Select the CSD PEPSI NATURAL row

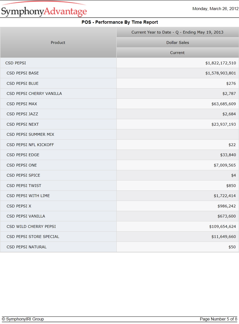119,247
